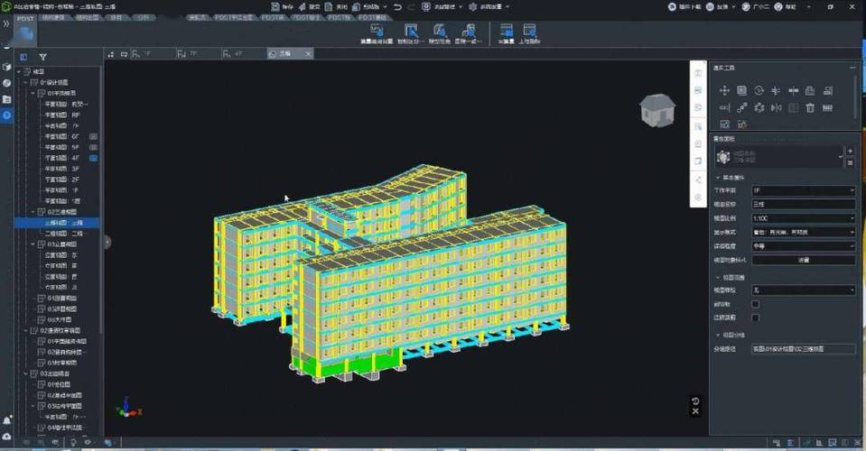Open the work plane 1F dropdown
Screen dimensions: 866x451
[x=803, y=190]
